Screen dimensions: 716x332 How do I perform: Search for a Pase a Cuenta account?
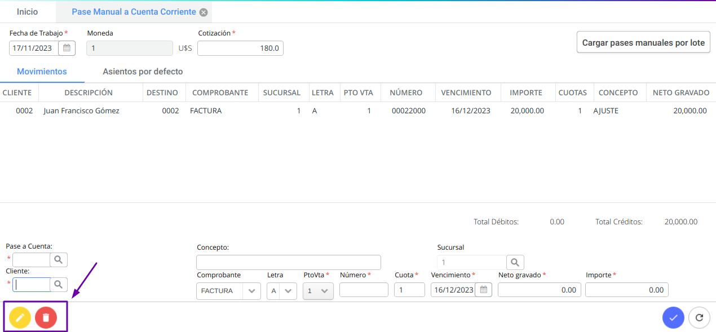pos(59,260)
